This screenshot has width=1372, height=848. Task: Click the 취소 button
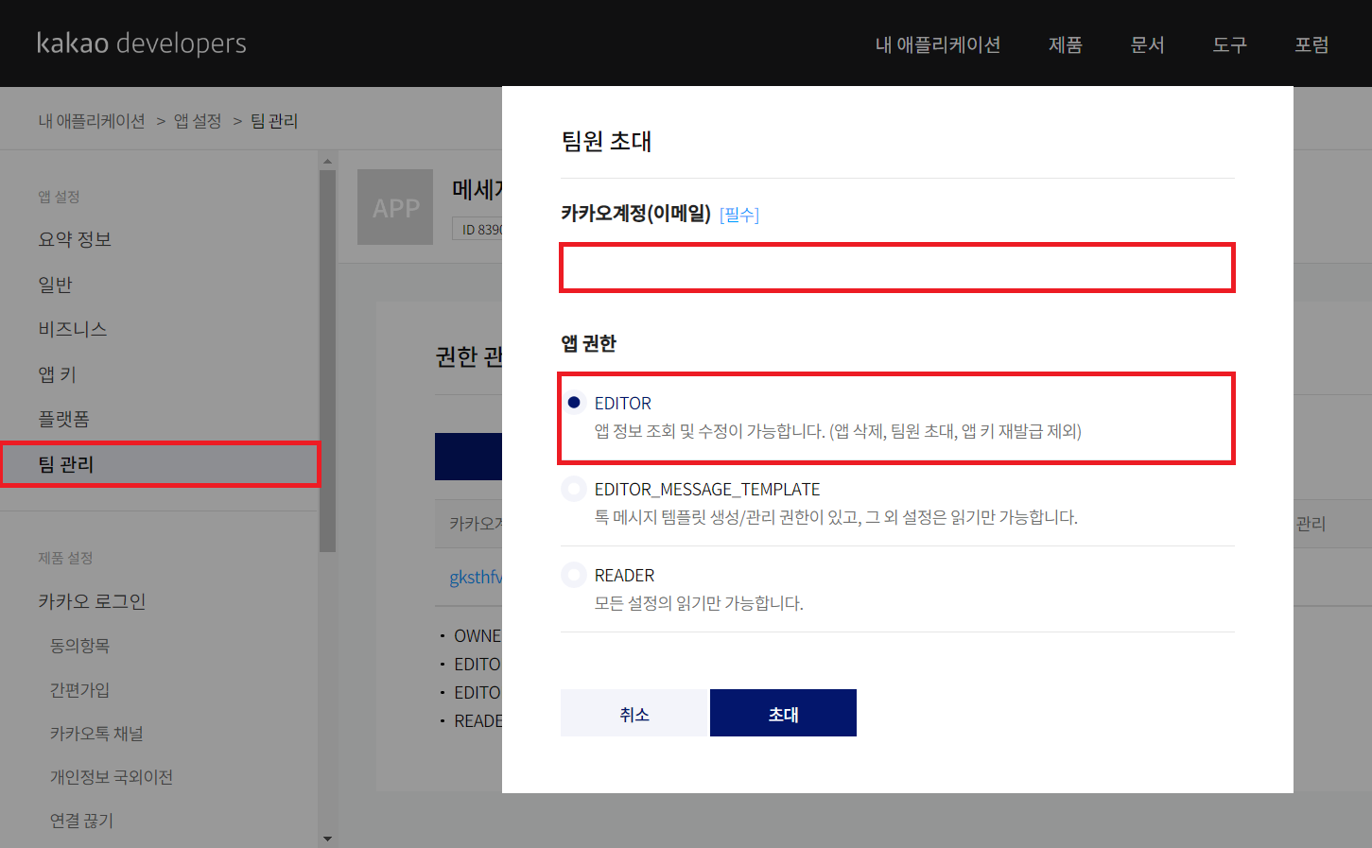[634, 713]
